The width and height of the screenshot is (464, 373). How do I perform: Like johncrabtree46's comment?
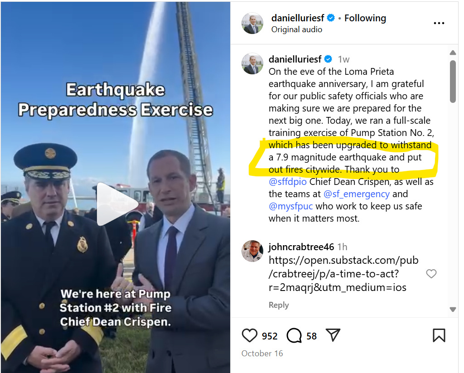pos(431,274)
